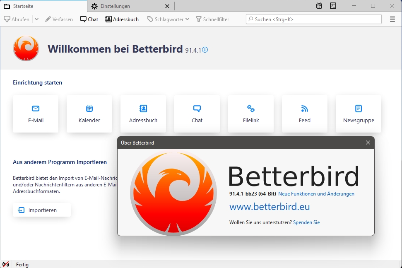Click the version info icon next to 91.4.1
Screen dimensions: 402x268
(x=205, y=50)
